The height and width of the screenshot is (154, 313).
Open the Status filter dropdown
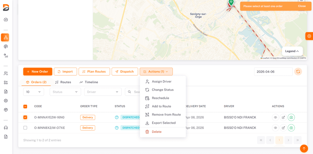(x=65, y=92)
